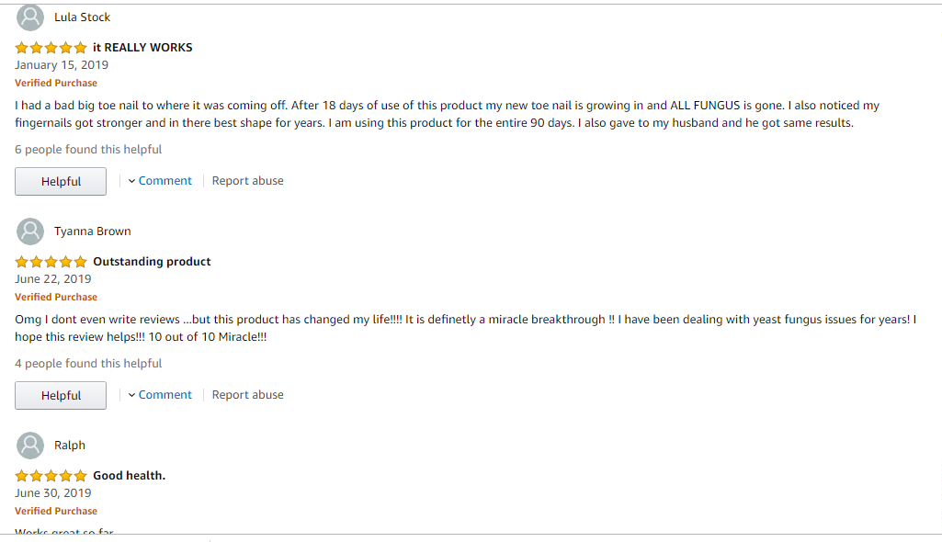
Task: Report abuse on Tyanna Brown's review
Action: (247, 395)
